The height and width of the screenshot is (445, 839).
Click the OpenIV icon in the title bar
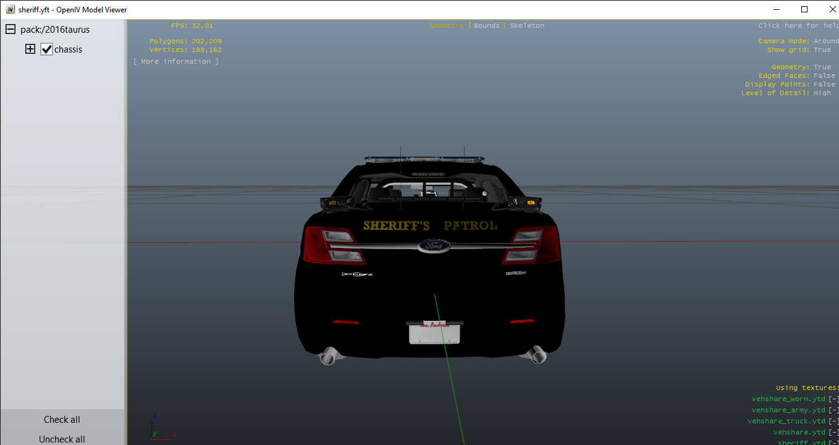click(x=11, y=10)
